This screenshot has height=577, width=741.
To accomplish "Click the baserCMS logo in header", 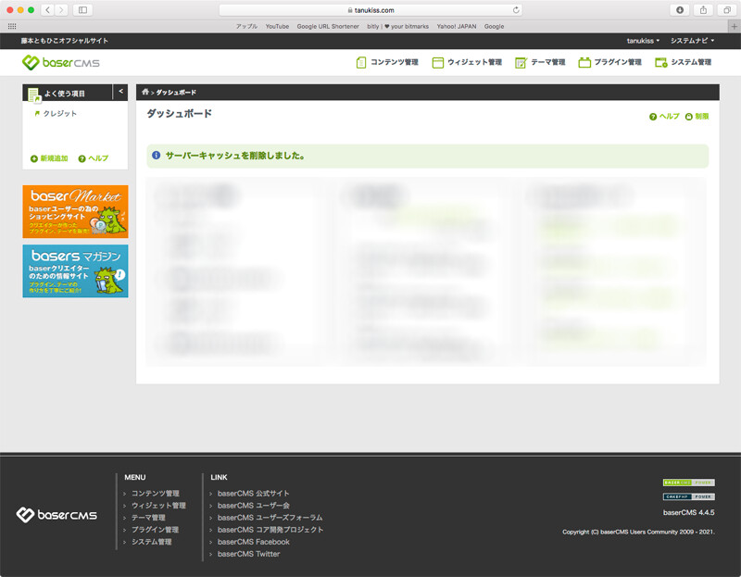I will tap(60, 62).
